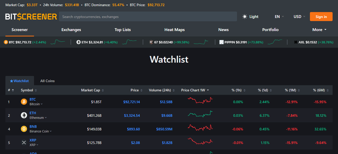338x154 pixels.
Task: Switch to the All Coins tab
Action: [x=47, y=81]
